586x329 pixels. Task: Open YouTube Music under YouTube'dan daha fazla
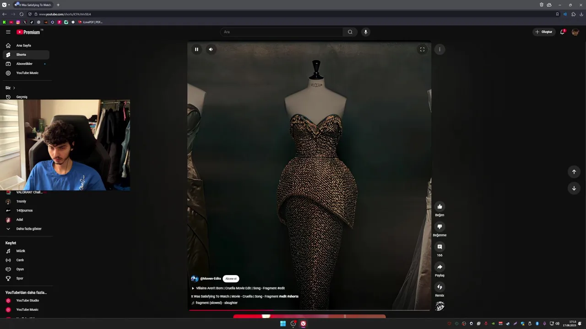(26, 310)
